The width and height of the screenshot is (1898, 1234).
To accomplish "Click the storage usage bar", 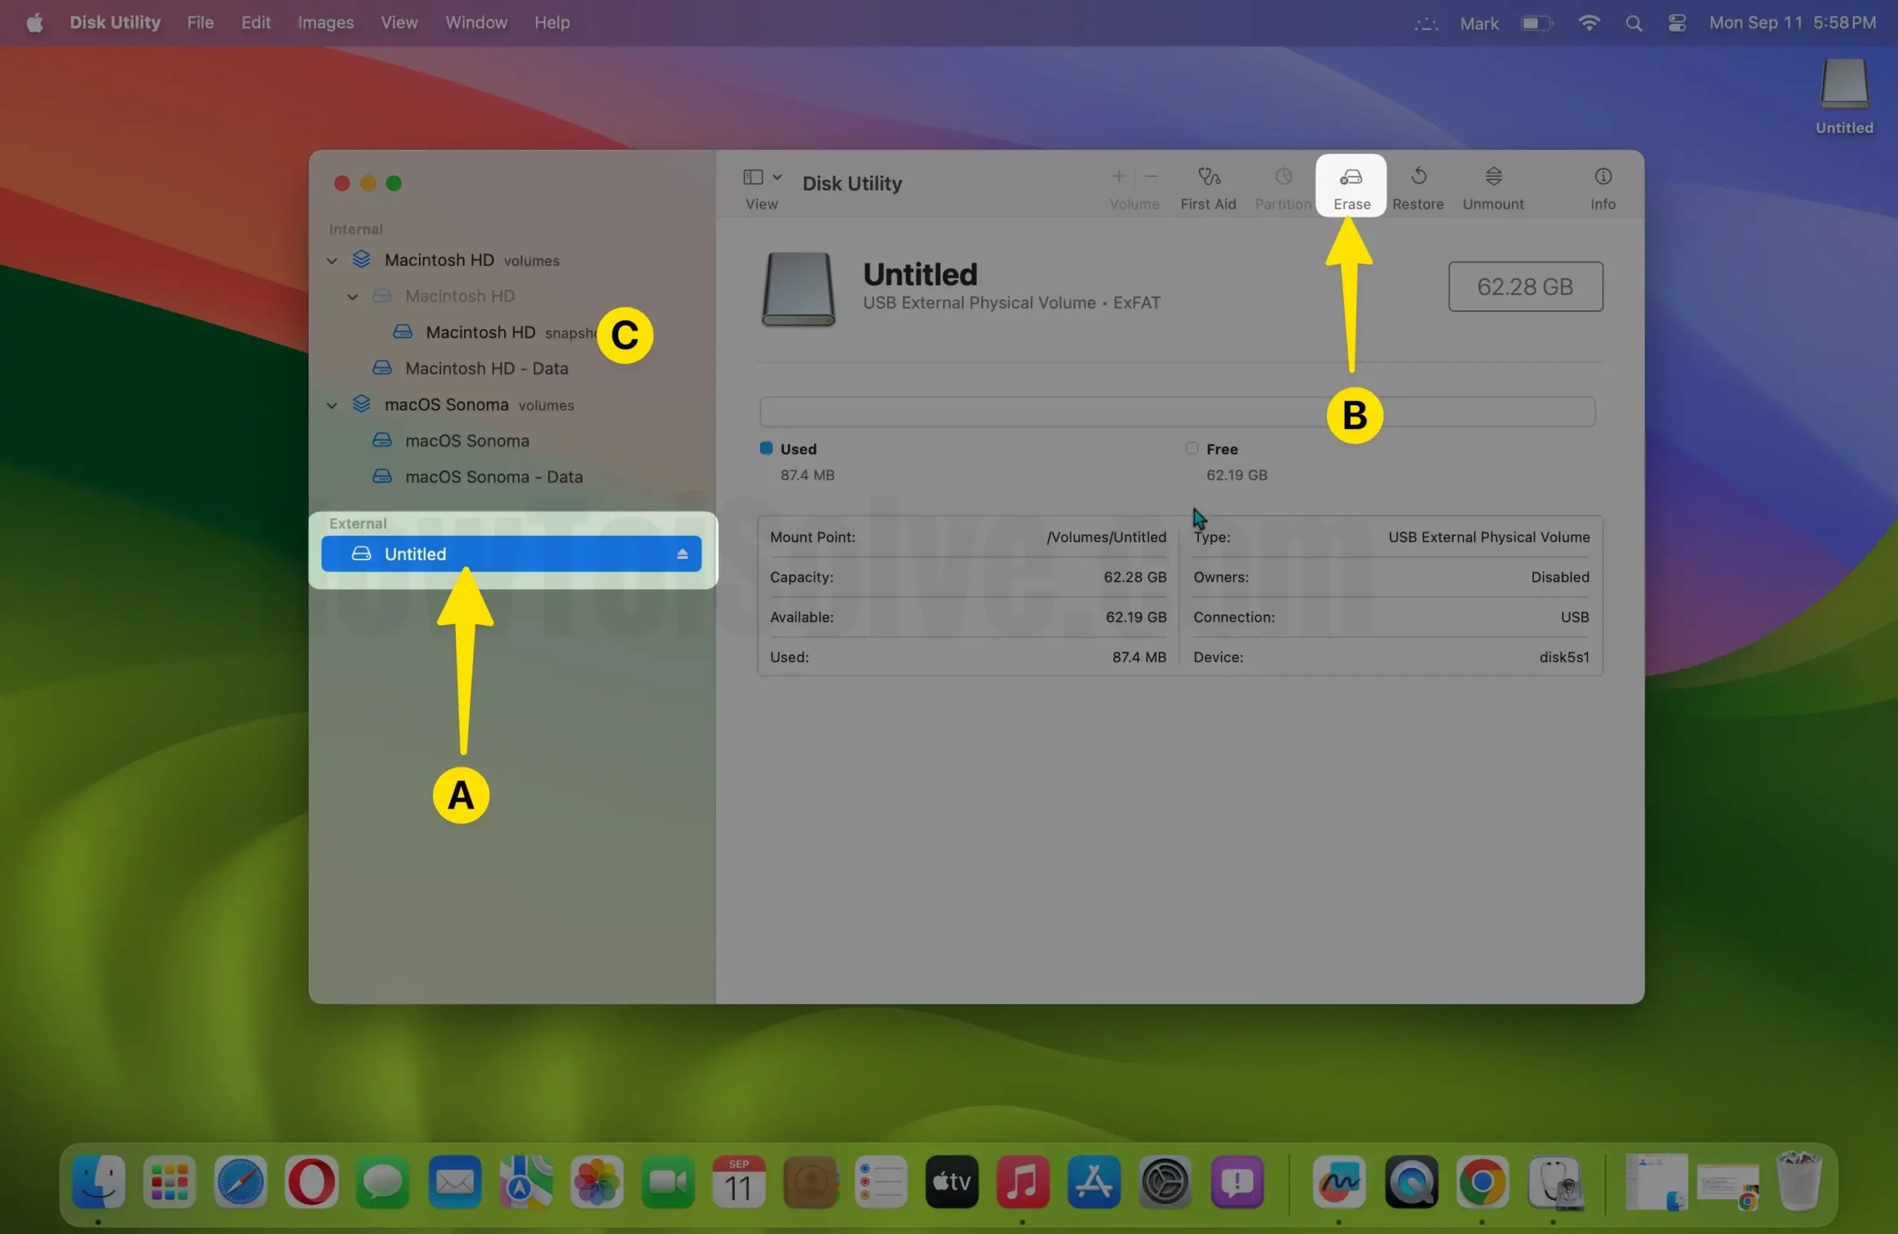I will (x=1177, y=411).
